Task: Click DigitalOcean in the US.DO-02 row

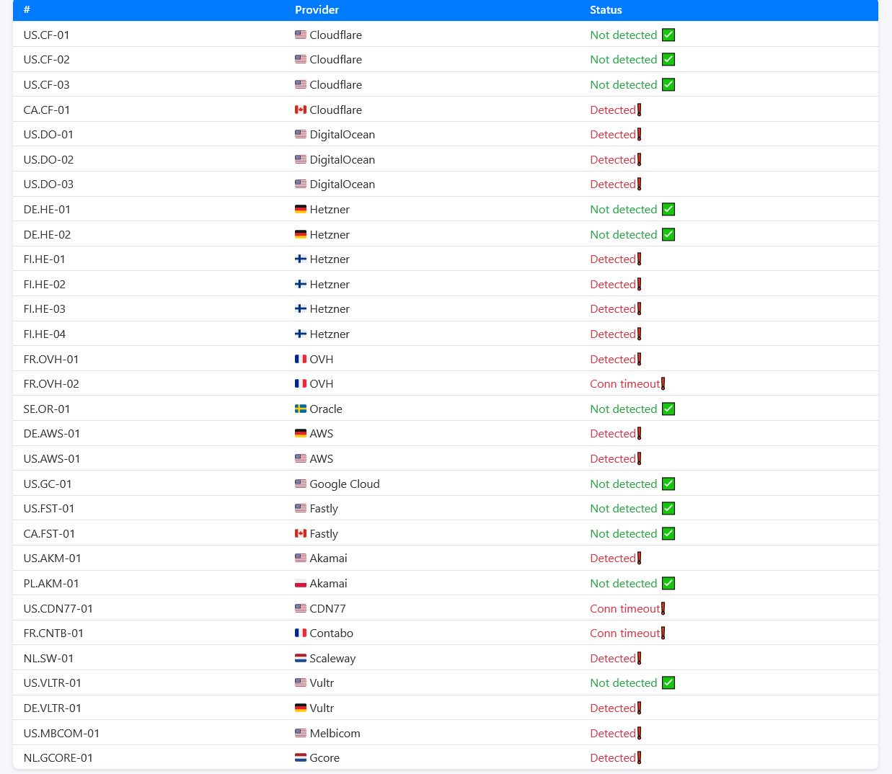Action: (x=343, y=159)
